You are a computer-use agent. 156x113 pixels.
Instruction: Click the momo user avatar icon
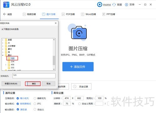(100, 5)
